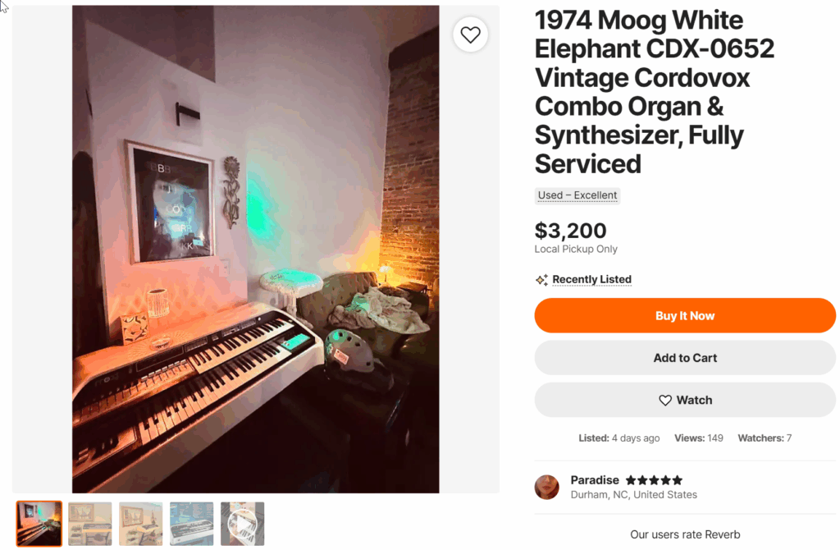Click the sparkle icon beside Recently Listed

tap(541, 280)
